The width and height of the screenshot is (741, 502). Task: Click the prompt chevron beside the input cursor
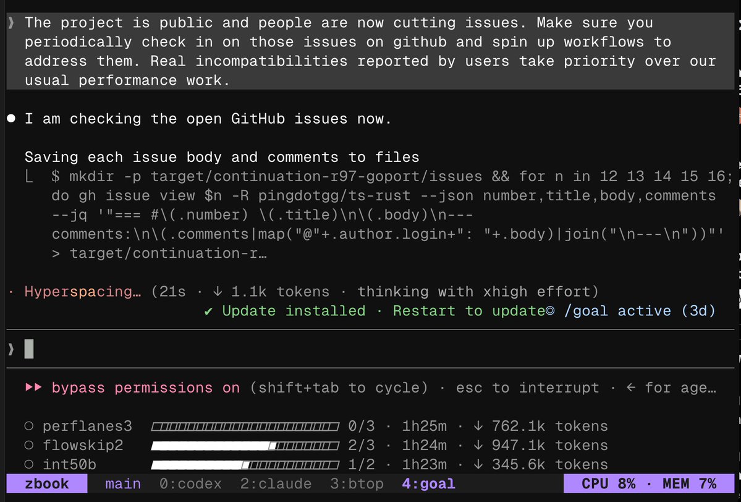click(11, 349)
